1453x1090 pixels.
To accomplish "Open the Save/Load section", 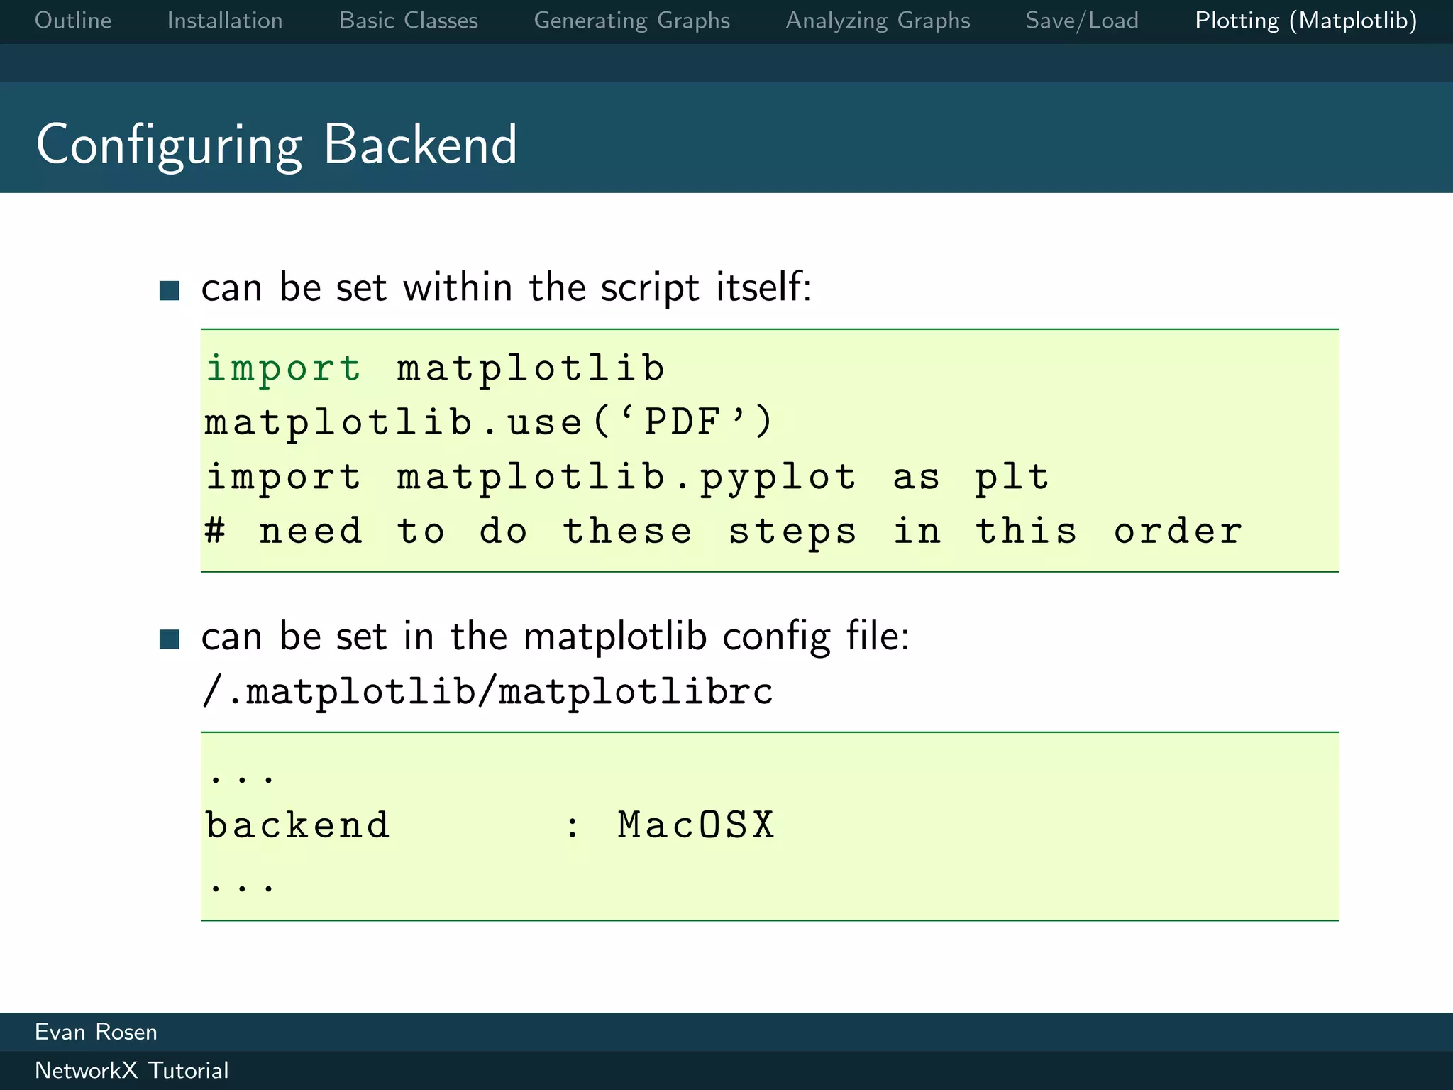I will [1082, 21].
